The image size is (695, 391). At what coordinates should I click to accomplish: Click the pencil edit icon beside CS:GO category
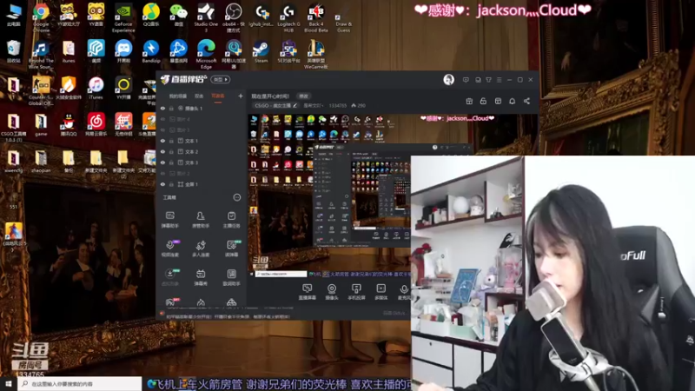pos(295,105)
